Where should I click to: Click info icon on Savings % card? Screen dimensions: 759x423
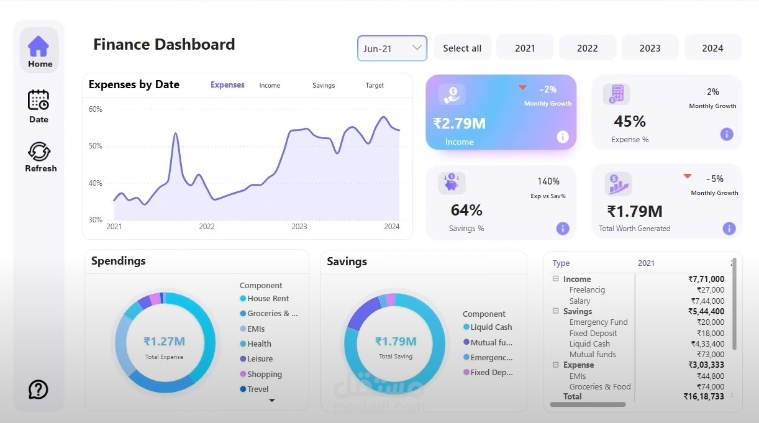click(x=563, y=229)
